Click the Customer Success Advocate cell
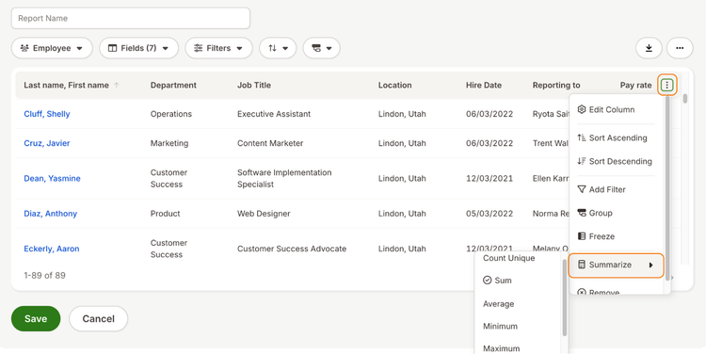Screen dimensions: 706x354 [292, 249]
